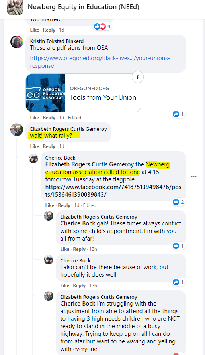
Task: Click Elizabeth Rogers Curtis Gemeroy's avatar by 'wait! what rally?'
Action: (17, 130)
